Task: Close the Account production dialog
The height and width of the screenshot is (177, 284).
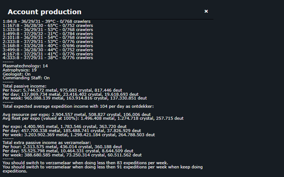Action: [206, 12]
